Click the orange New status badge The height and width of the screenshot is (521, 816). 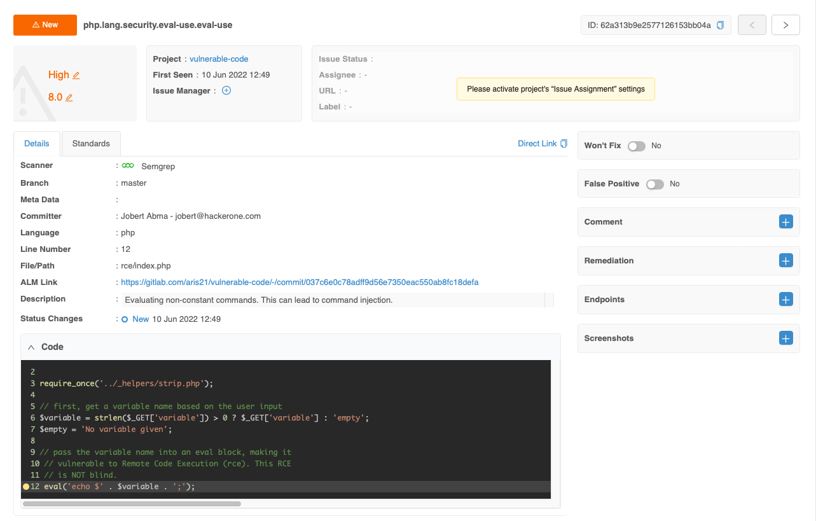point(45,25)
